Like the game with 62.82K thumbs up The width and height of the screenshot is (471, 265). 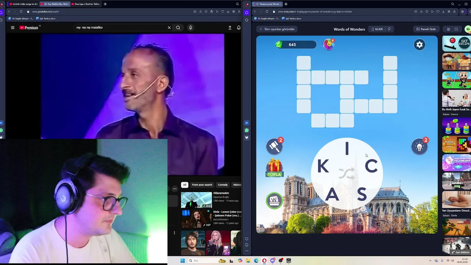click(x=377, y=29)
